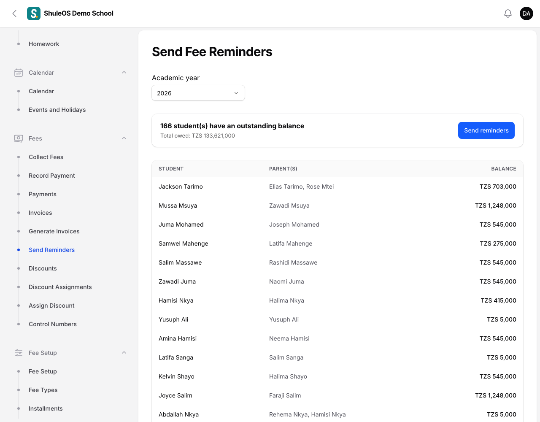Click parent Neema Hamisi
Viewport: 540px width, 422px height.
pyautogui.click(x=289, y=338)
